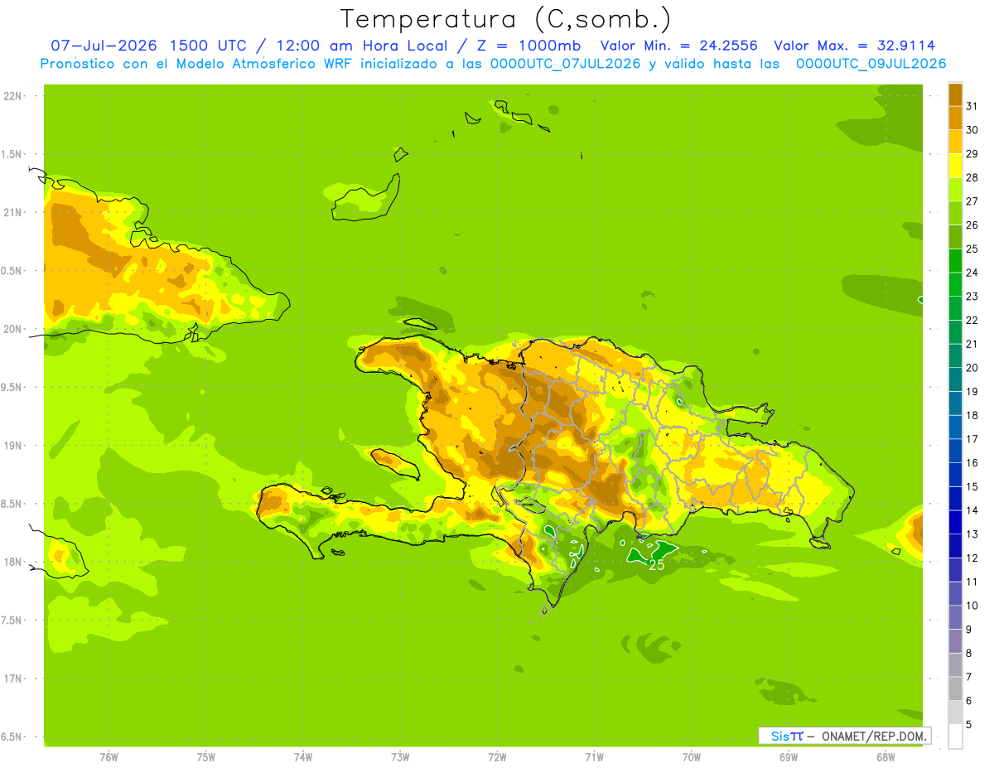Click the "74W" longitude axis label
994x768 pixels.
coord(303,757)
